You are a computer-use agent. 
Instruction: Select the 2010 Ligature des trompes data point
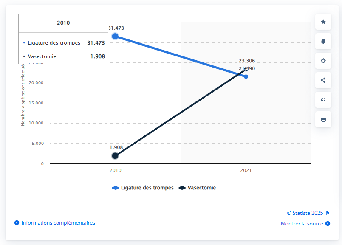coord(115,37)
